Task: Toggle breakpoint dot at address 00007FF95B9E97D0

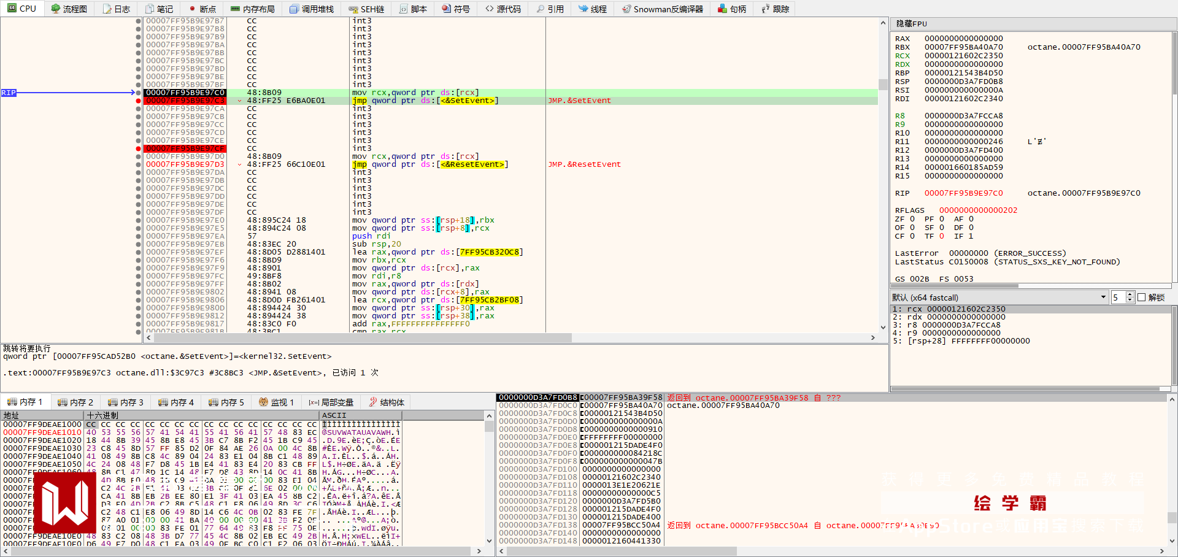Action: 139,156
